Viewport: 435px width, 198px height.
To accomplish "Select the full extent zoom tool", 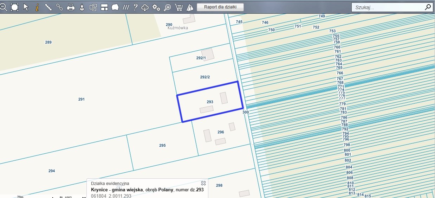I will click(x=14, y=7).
